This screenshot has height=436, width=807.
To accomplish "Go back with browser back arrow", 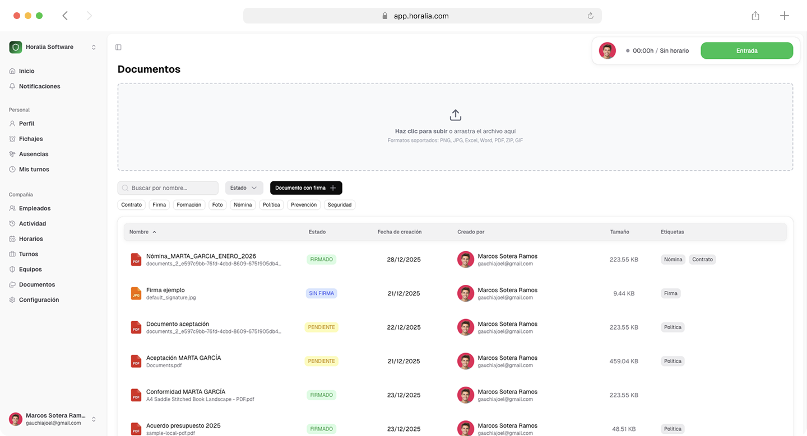I will [x=65, y=16].
